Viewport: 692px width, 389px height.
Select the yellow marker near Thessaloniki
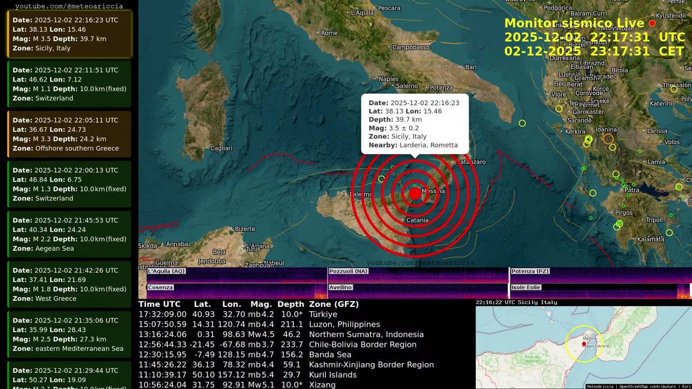[674, 89]
